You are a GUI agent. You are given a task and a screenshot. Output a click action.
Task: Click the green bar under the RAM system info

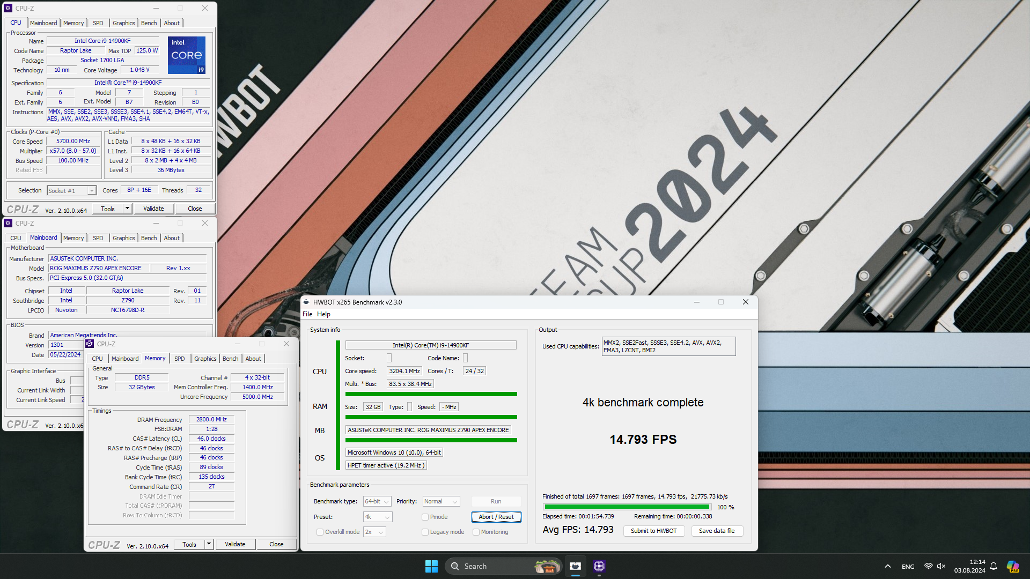[x=431, y=417]
